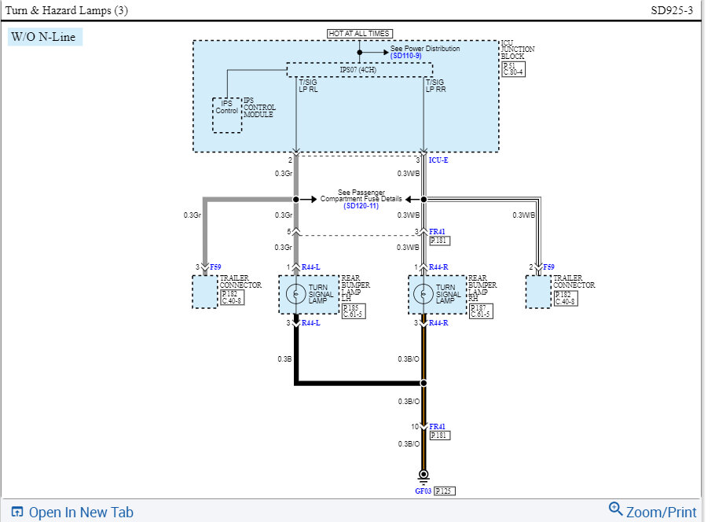Click the Open In New Tab text

[x=81, y=513]
